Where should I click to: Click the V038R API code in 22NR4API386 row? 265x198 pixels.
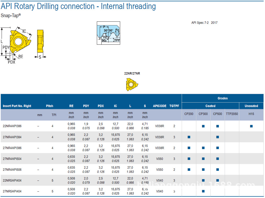click(x=159, y=126)
